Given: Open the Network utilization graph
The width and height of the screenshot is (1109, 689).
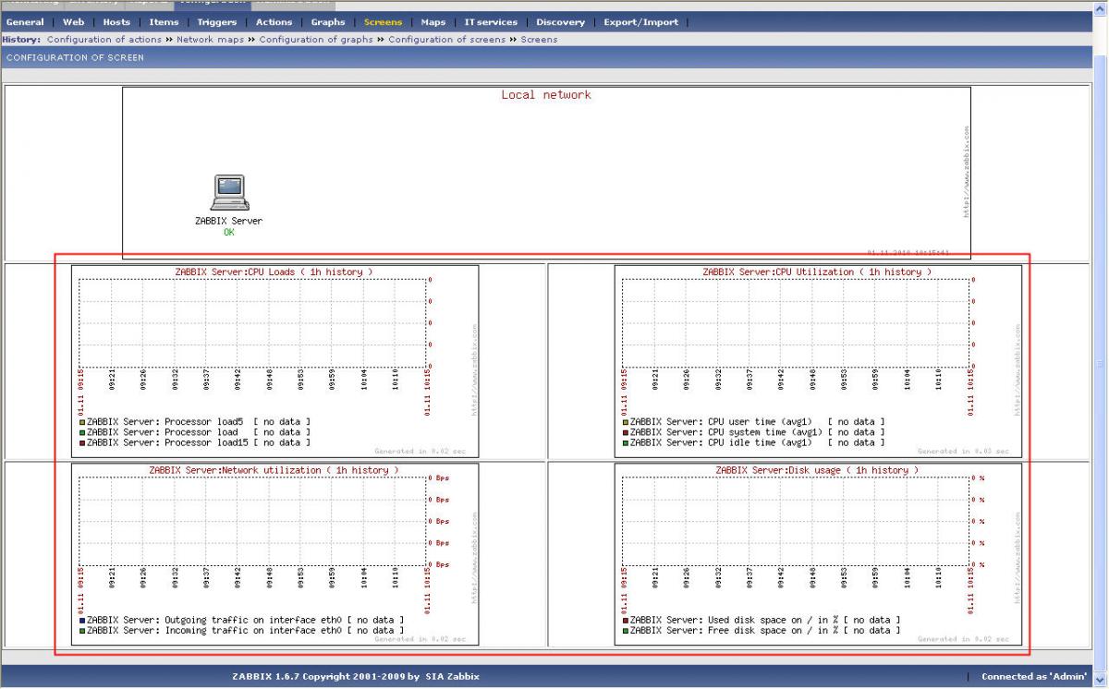Looking at the screenshot, I should coord(275,553).
